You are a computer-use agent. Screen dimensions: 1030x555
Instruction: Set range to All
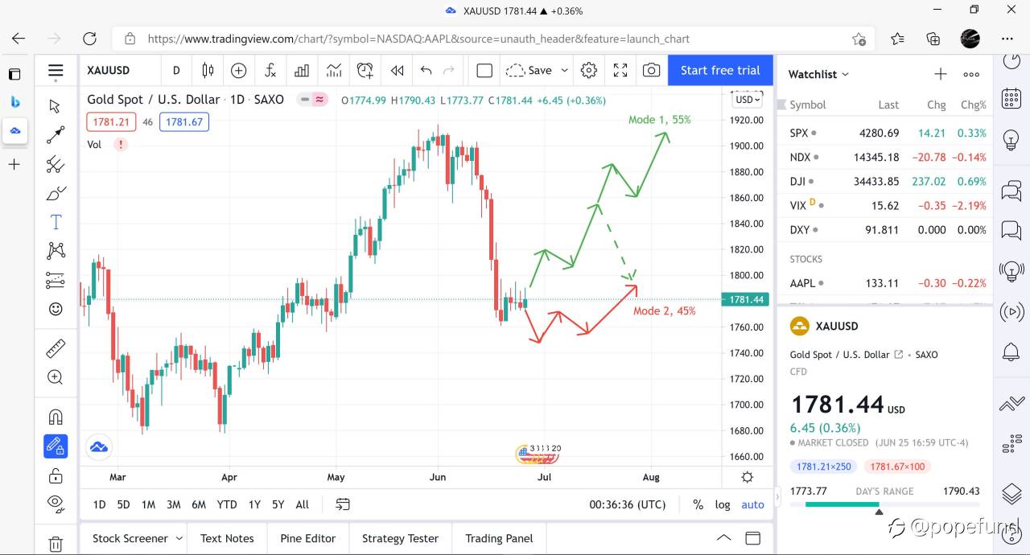303,504
